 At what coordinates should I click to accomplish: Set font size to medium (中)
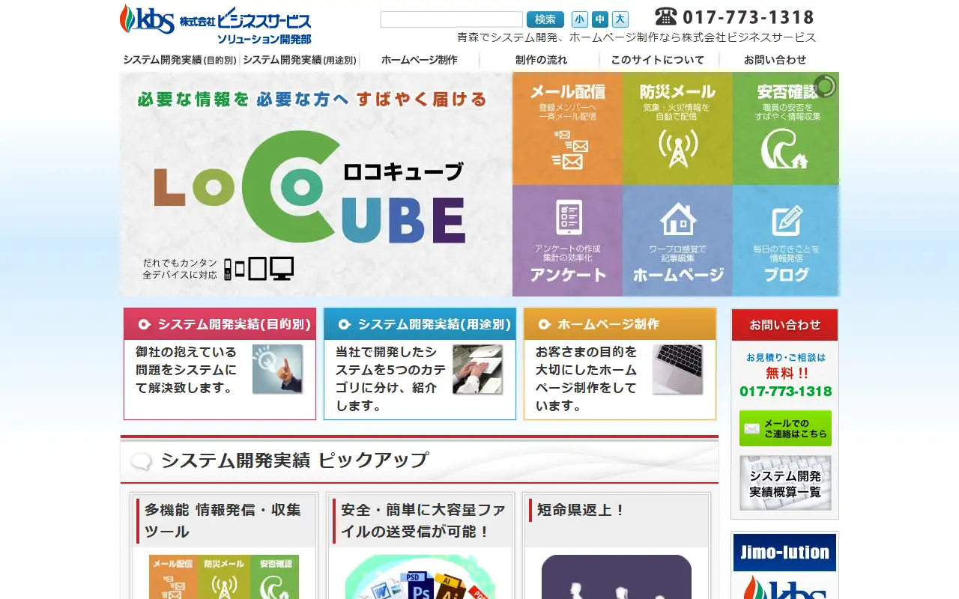[x=600, y=19]
